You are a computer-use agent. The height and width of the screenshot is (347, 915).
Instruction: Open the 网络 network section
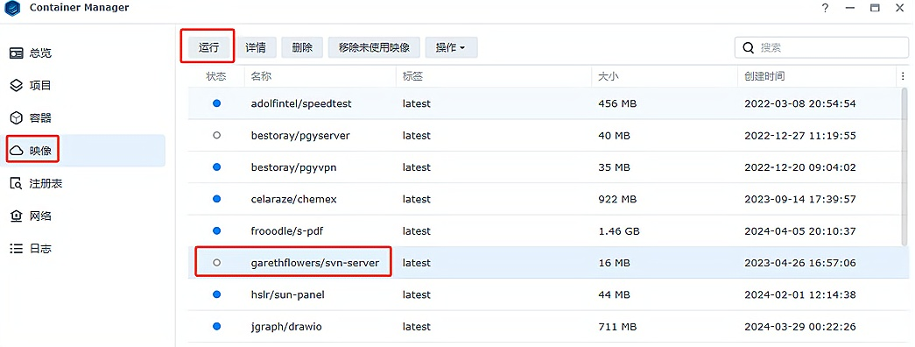83,216
